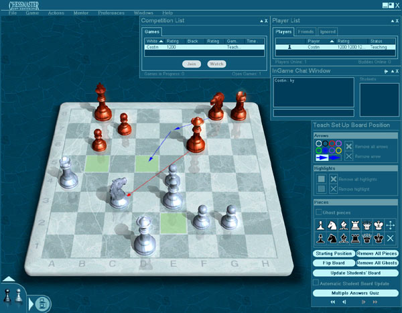Select the white knight piece in Pieces panel
The width and height of the screenshot is (402, 313).
[x=332, y=225]
